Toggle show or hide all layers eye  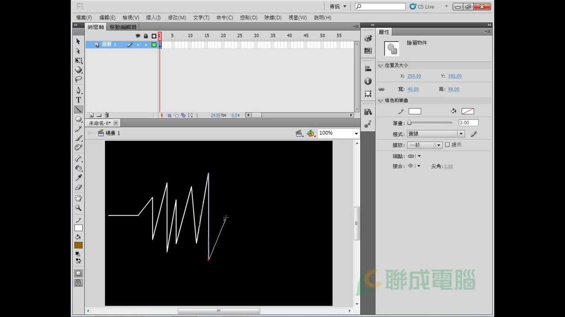[138, 36]
